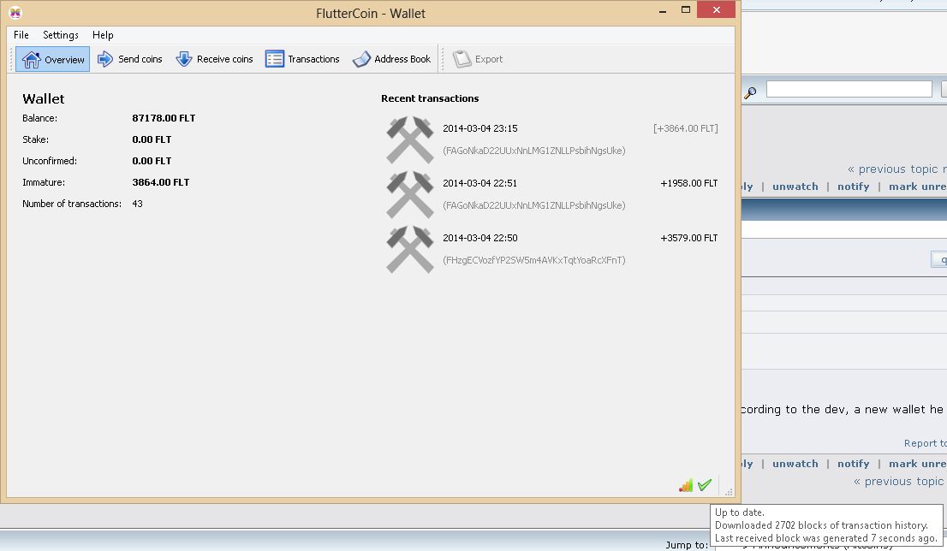Screen dimensions: 947x551
Task: Click address FHzgECVozfYP25W5m4AVKxTqtYoaRcXFnT
Action: pos(534,260)
